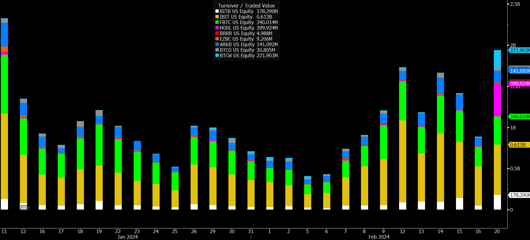Screen dimensions: 530x240
Task: Click the Turnover / Traded Value title
Action: pos(246,6)
